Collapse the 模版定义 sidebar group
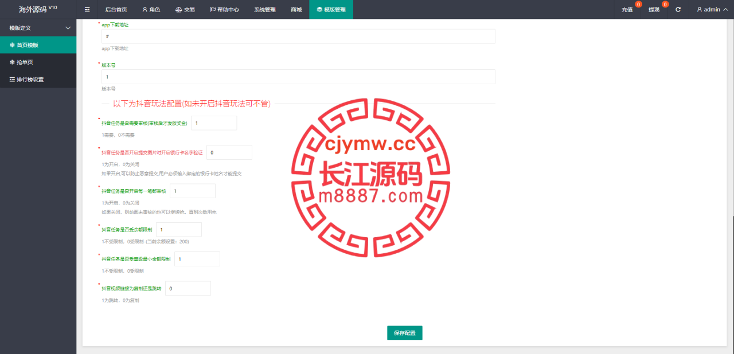 [x=38, y=28]
